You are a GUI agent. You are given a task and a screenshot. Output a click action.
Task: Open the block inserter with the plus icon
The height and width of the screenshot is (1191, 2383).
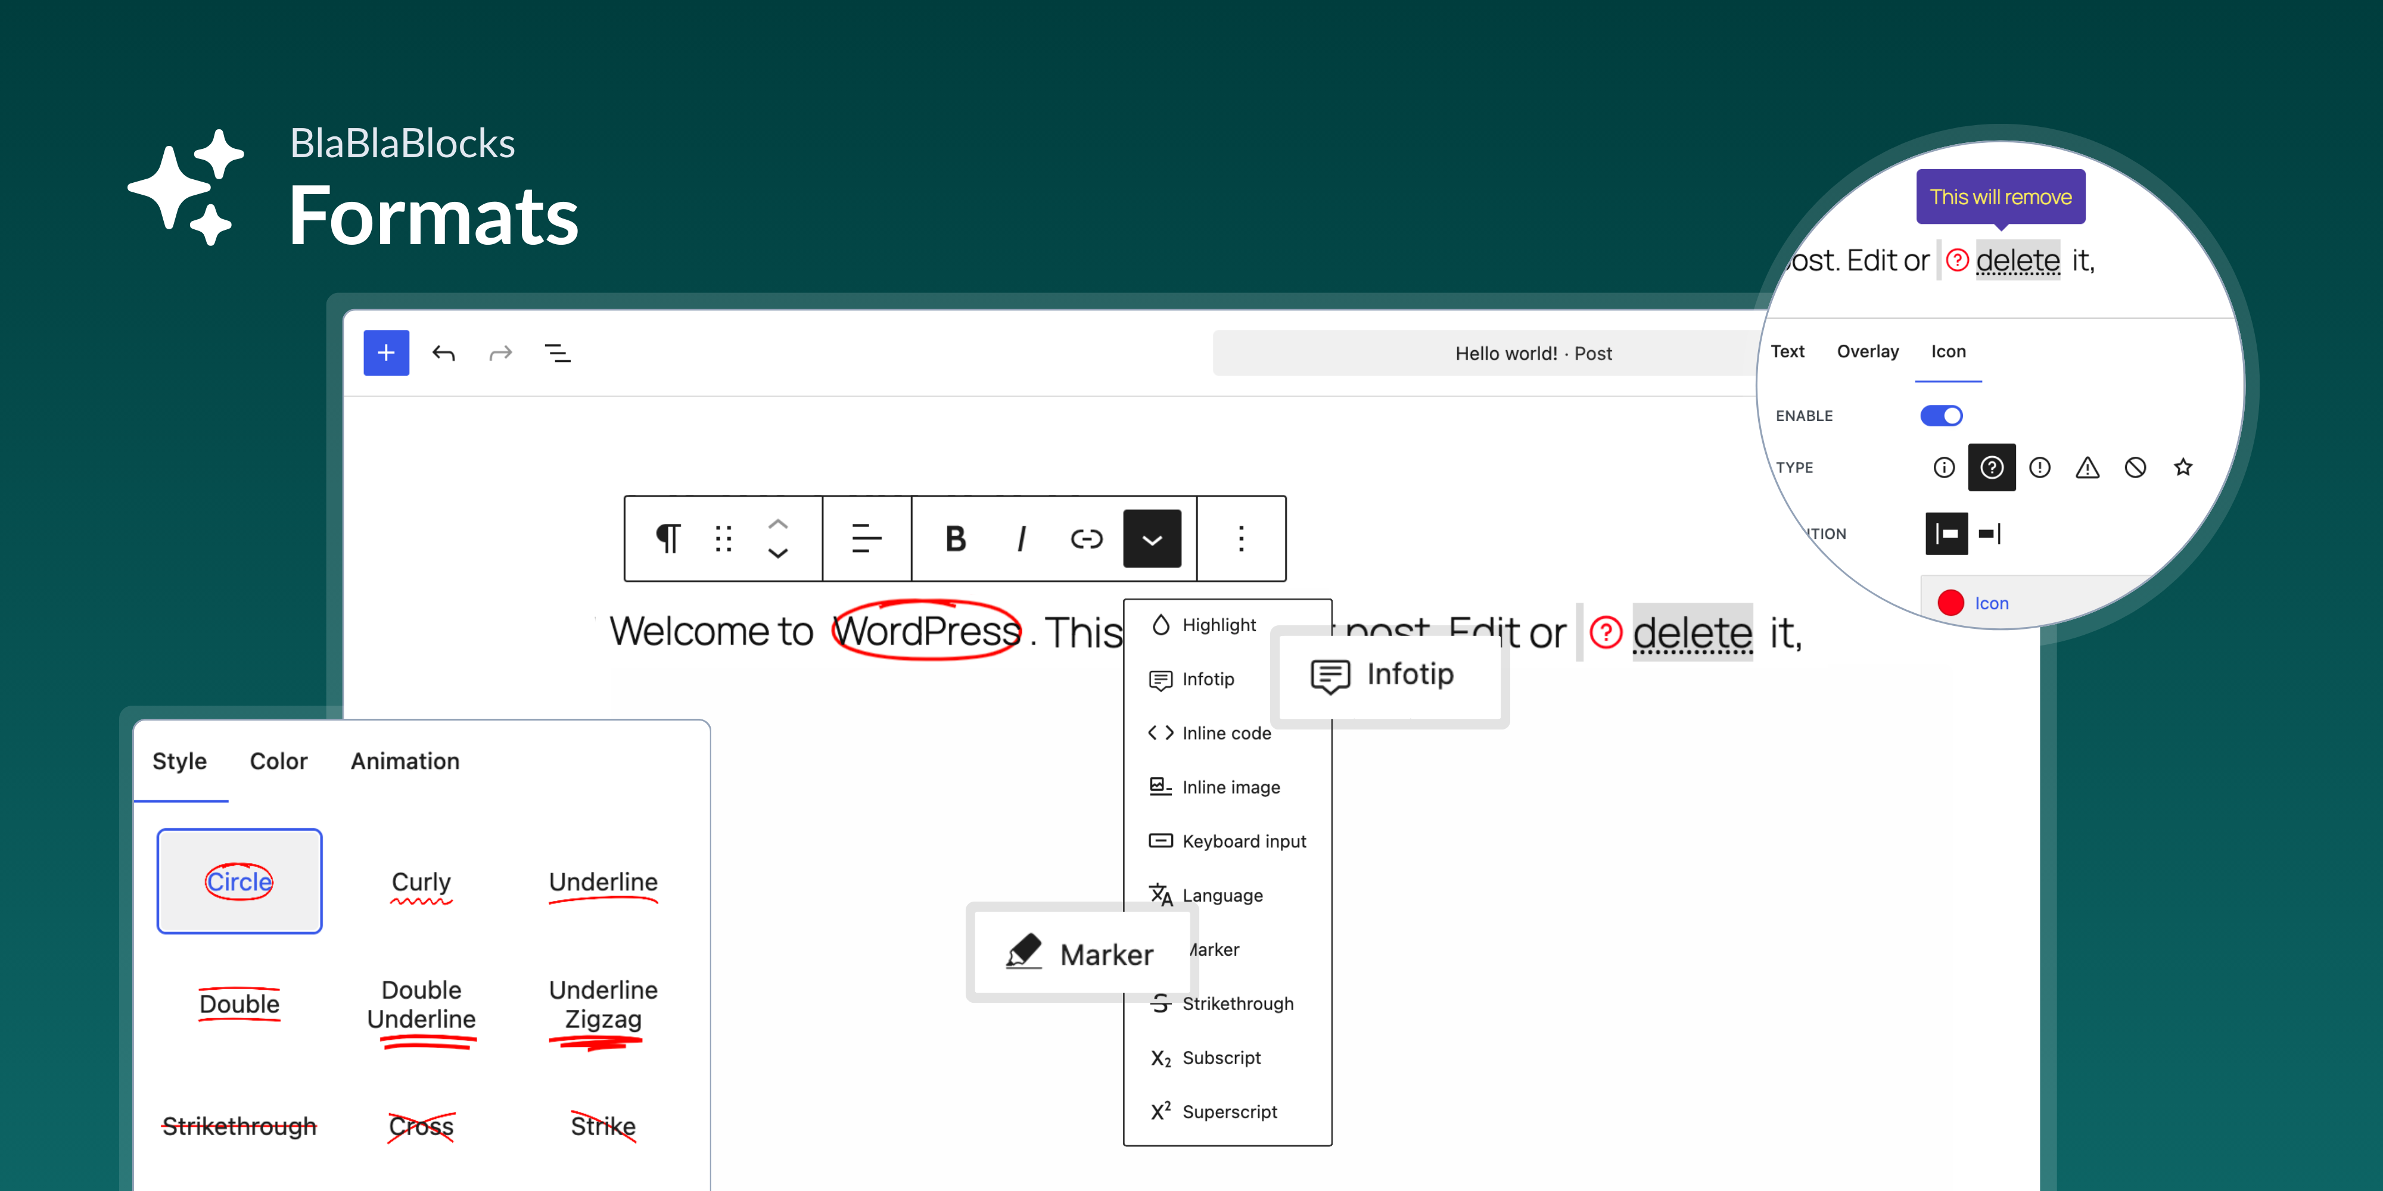[386, 353]
